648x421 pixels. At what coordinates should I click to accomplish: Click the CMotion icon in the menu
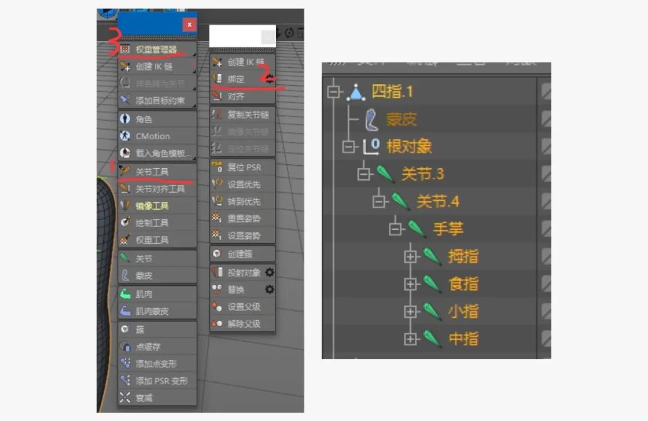[125, 136]
